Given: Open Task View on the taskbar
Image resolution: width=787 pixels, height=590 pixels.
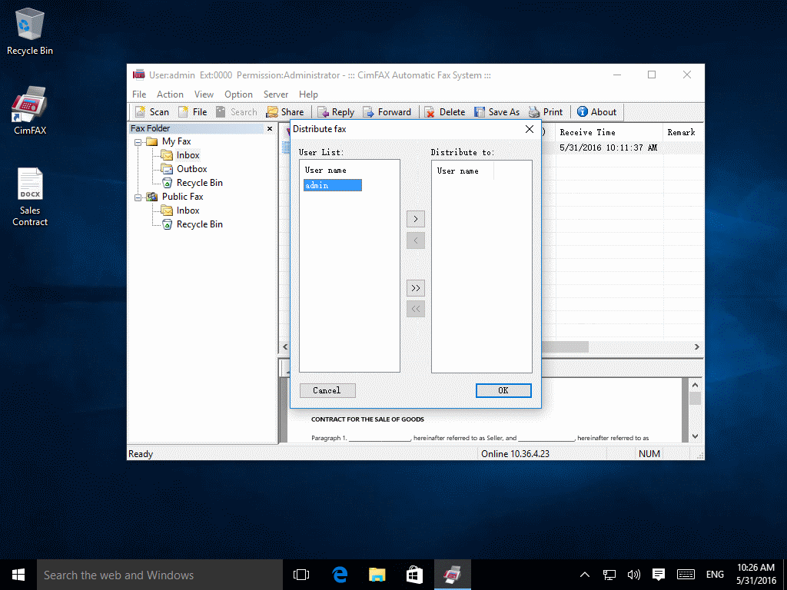Looking at the screenshot, I should (x=301, y=575).
